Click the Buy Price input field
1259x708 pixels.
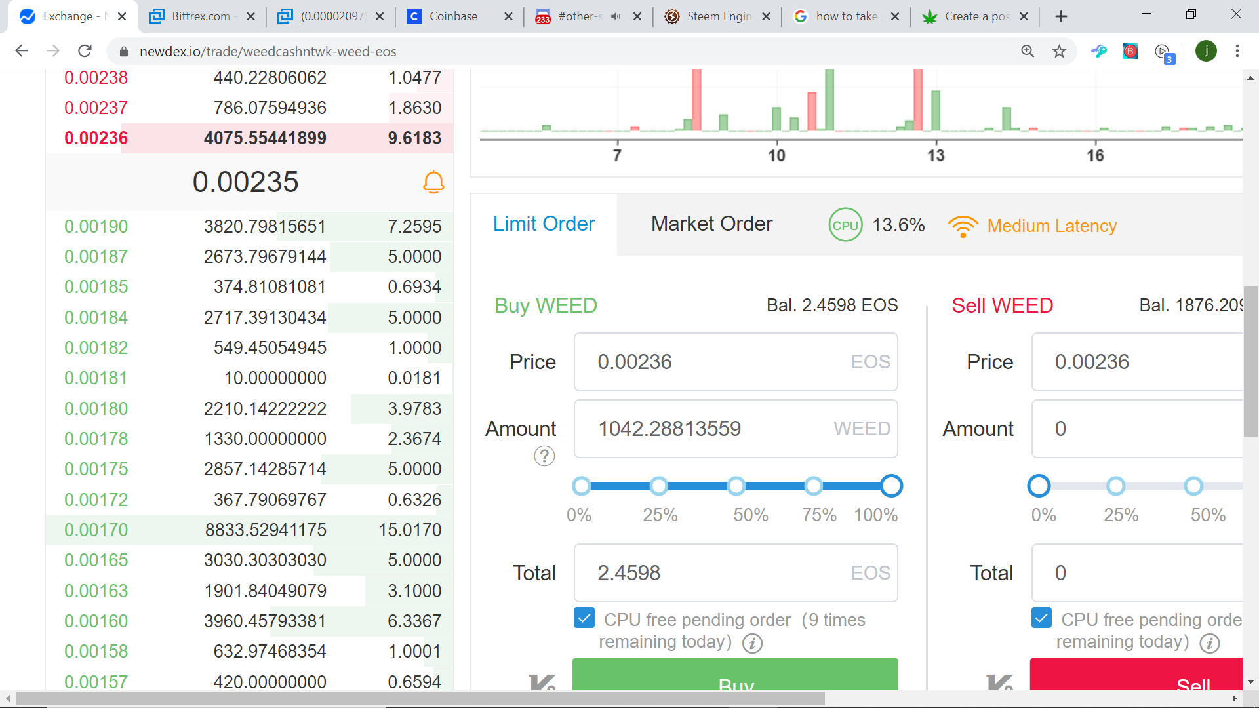coord(736,362)
